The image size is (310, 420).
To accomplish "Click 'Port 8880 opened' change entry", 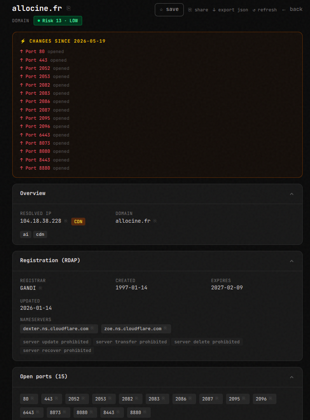I will (44, 168).
